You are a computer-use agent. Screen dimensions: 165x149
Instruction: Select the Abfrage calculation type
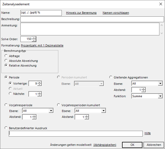6,56
